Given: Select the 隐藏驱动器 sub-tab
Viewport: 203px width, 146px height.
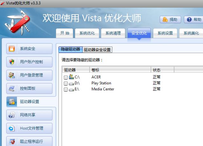Looking at the screenshot, I should pos(71,49).
